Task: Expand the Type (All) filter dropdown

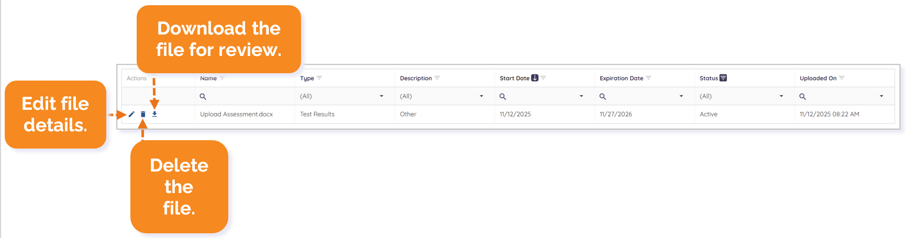Action: [381, 96]
